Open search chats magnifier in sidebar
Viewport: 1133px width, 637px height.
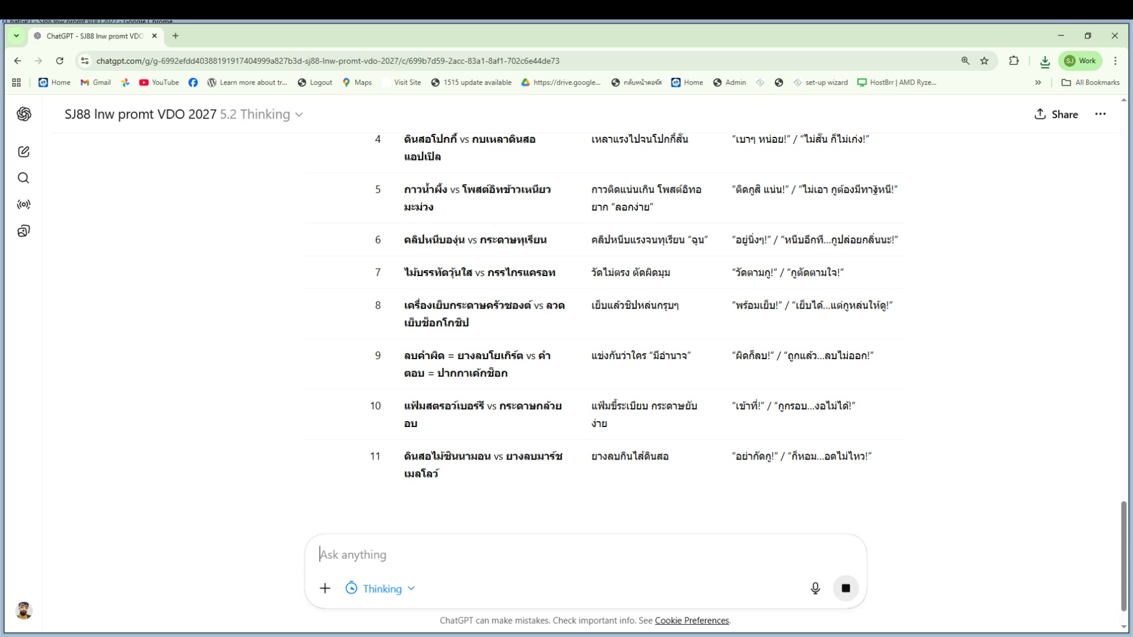(24, 178)
